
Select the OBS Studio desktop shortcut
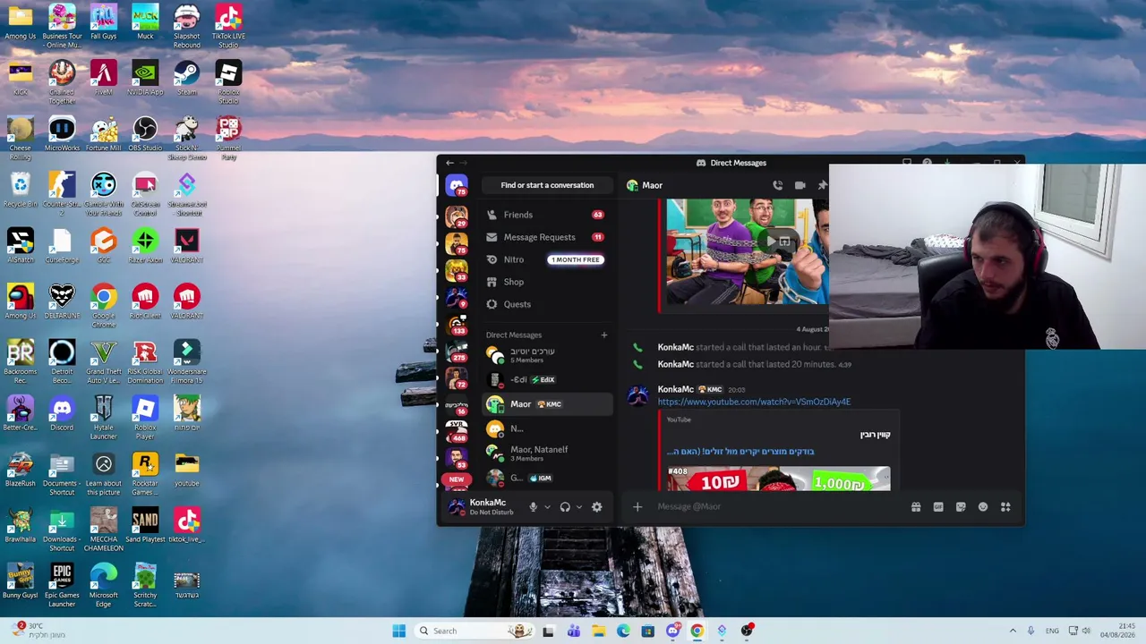tap(145, 134)
